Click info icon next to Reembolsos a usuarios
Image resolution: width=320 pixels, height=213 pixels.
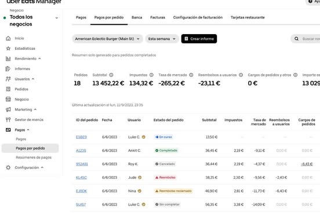241,75
